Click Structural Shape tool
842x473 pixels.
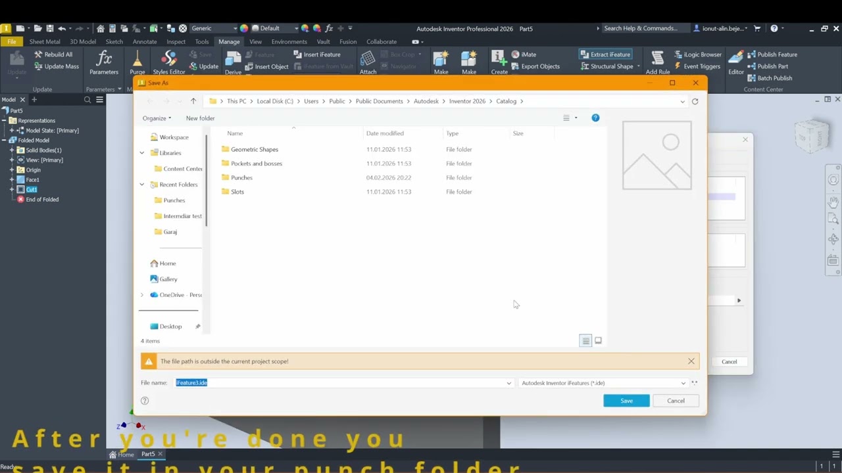tap(607, 66)
